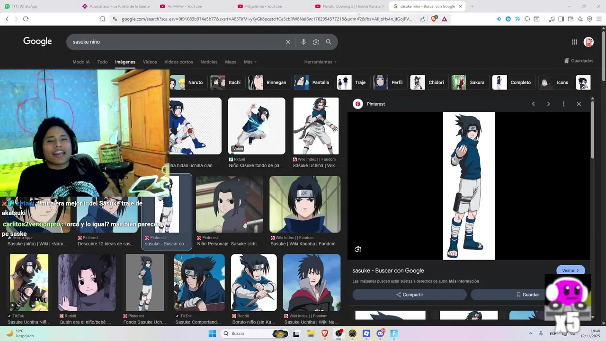Screen dimensions: 606x341
Task: Switch to Magalenha YouTube browser tab
Action: coord(271,6)
